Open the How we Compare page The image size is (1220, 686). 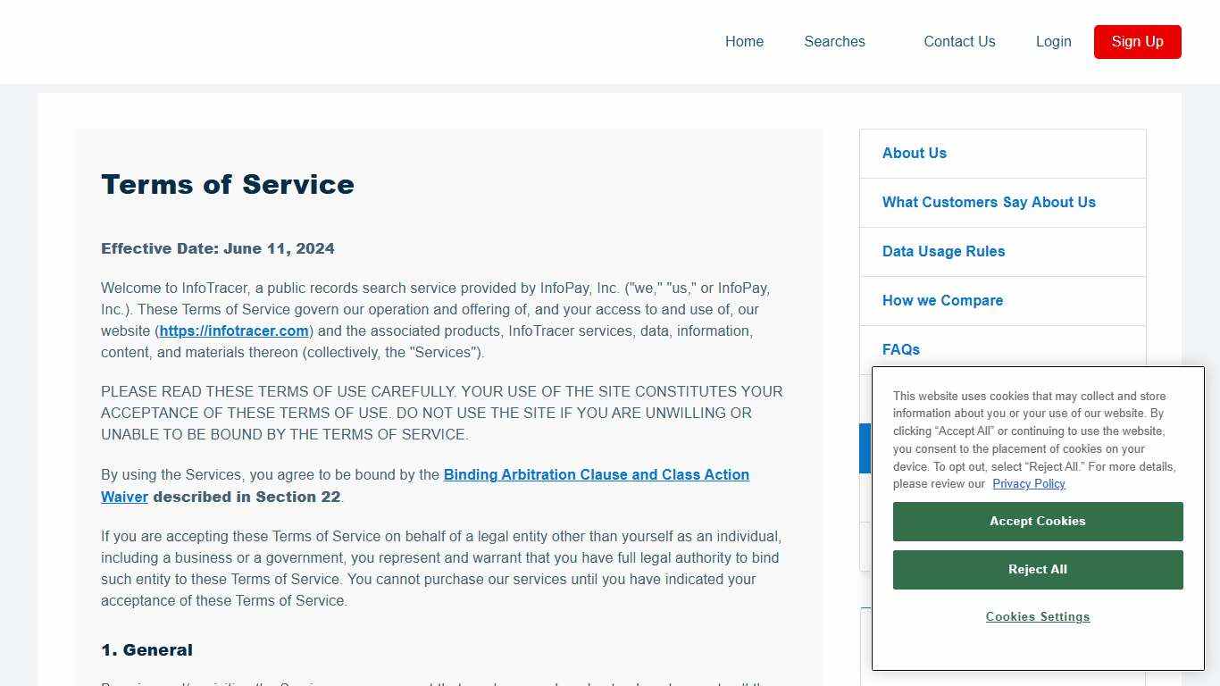click(942, 300)
